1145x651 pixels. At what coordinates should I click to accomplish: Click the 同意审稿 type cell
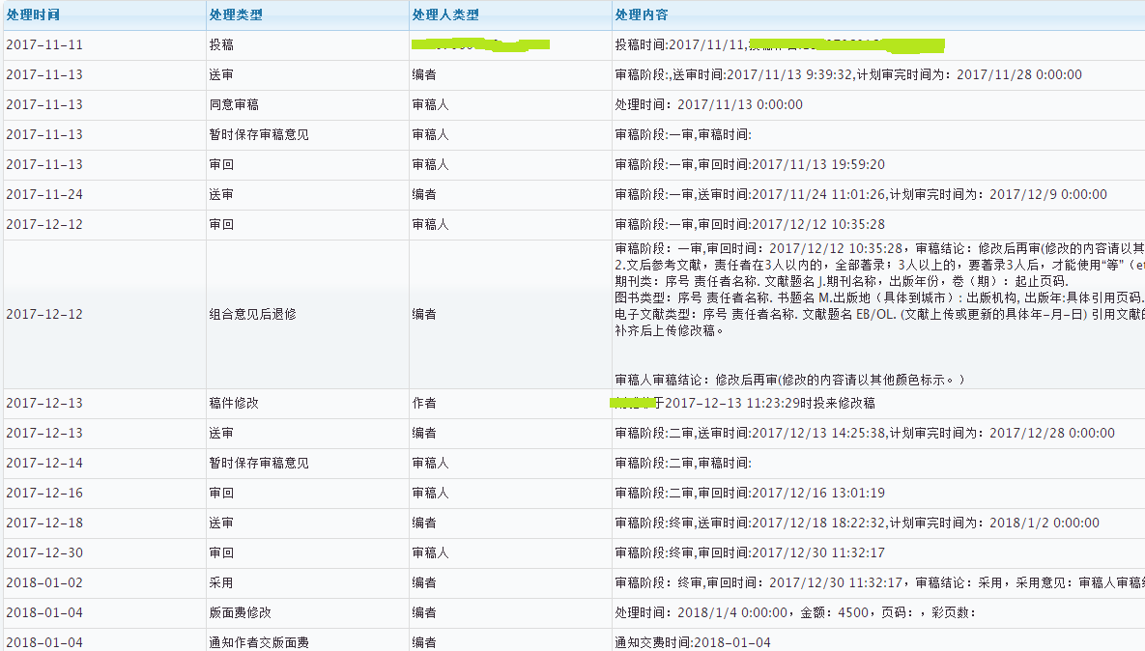(234, 104)
